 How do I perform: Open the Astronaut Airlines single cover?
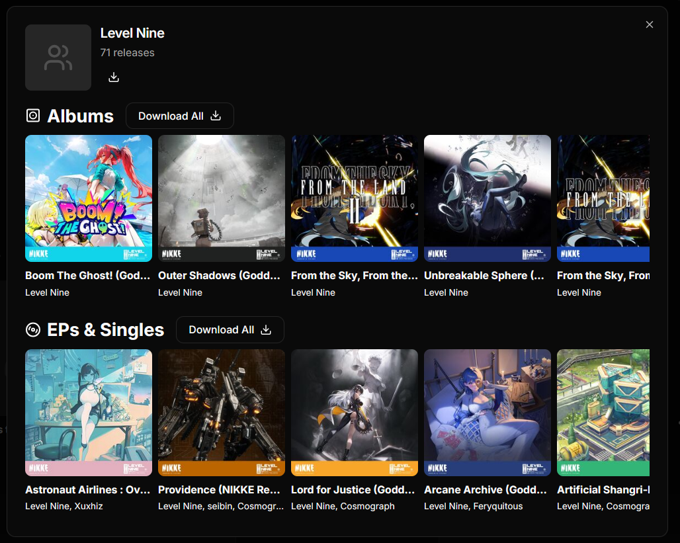(x=89, y=413)
